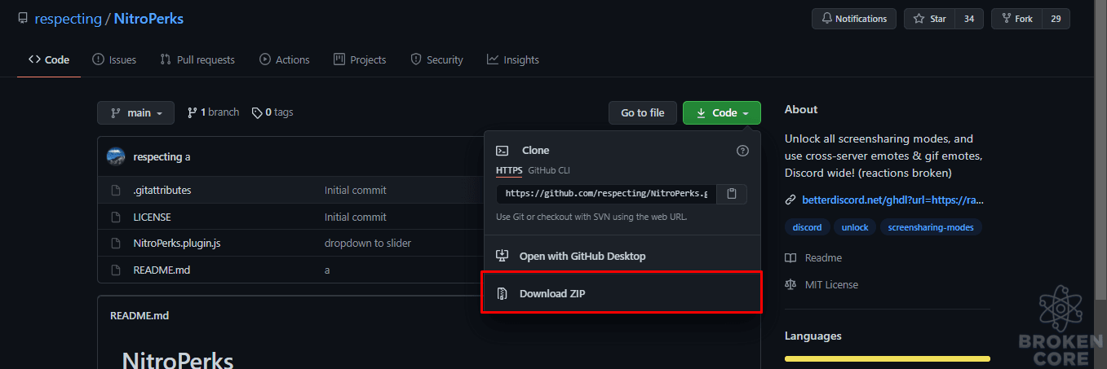Switch to the Pull requests tab
Viewport: 1107px width, 369px height.
[197, 59]
